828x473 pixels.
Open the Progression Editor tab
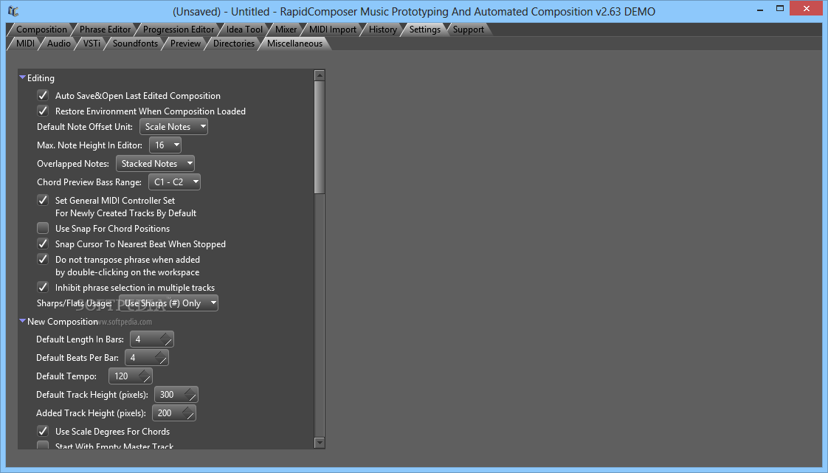point(178,30)
